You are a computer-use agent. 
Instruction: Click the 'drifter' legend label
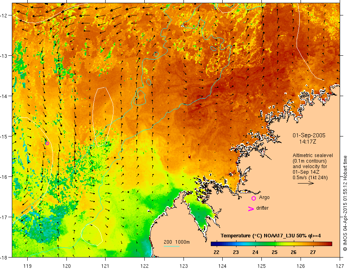tap(262, 208)
